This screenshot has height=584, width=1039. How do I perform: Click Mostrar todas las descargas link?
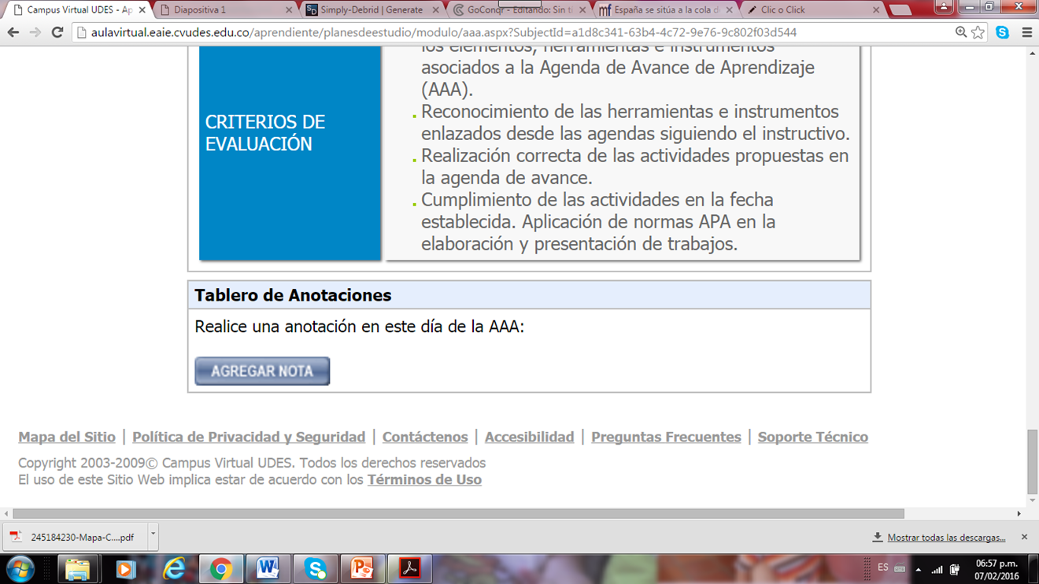tap(946, 538)
